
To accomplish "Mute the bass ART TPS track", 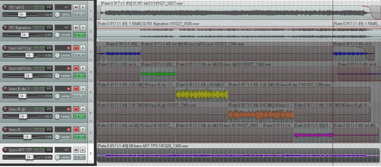I will pos(76,150).
